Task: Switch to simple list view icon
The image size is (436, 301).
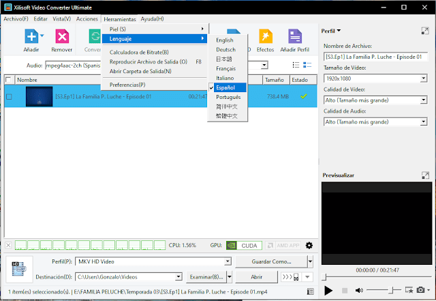Action: coord(296,65)
